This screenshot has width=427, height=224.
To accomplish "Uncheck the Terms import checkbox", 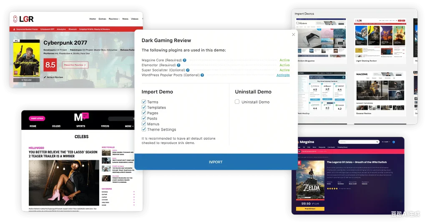I will 144,102.
